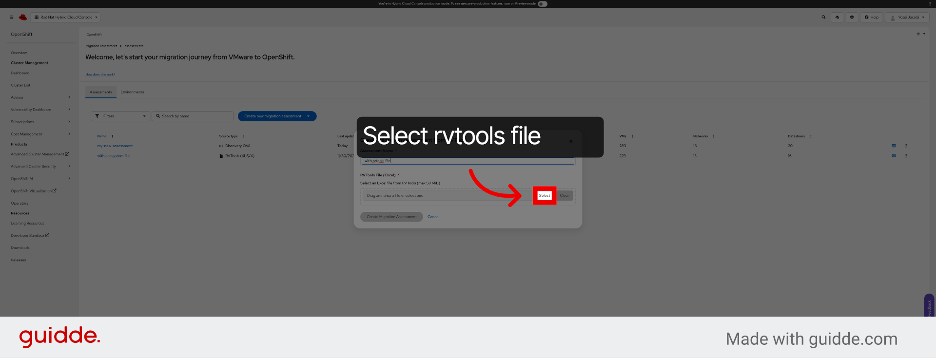Image resolution: width=936 pixels, height=358 pixels.
Task: Open Developer Sandbox external link
Action: [x=30, y=235]
